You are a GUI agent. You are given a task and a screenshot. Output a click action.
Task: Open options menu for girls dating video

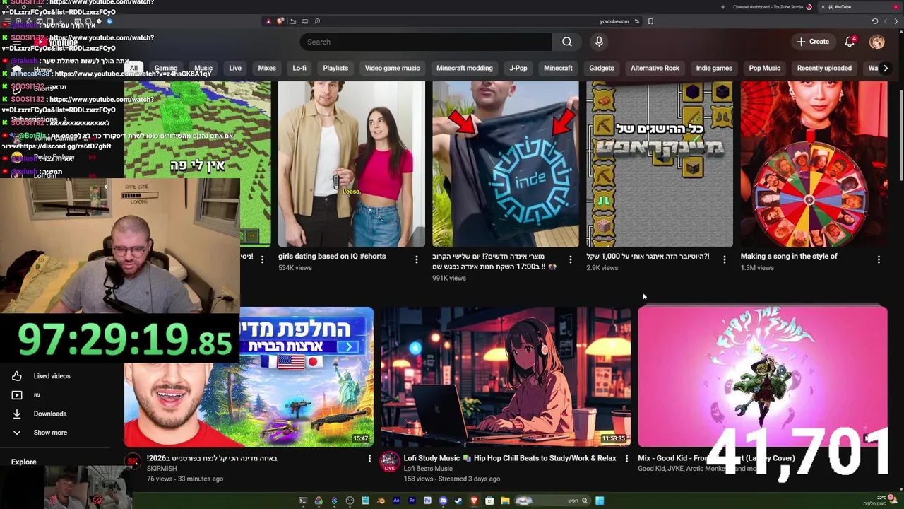(x=416, y=260)
